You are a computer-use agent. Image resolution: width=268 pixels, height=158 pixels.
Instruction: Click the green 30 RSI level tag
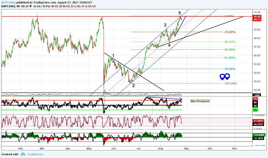click(255, 110)
